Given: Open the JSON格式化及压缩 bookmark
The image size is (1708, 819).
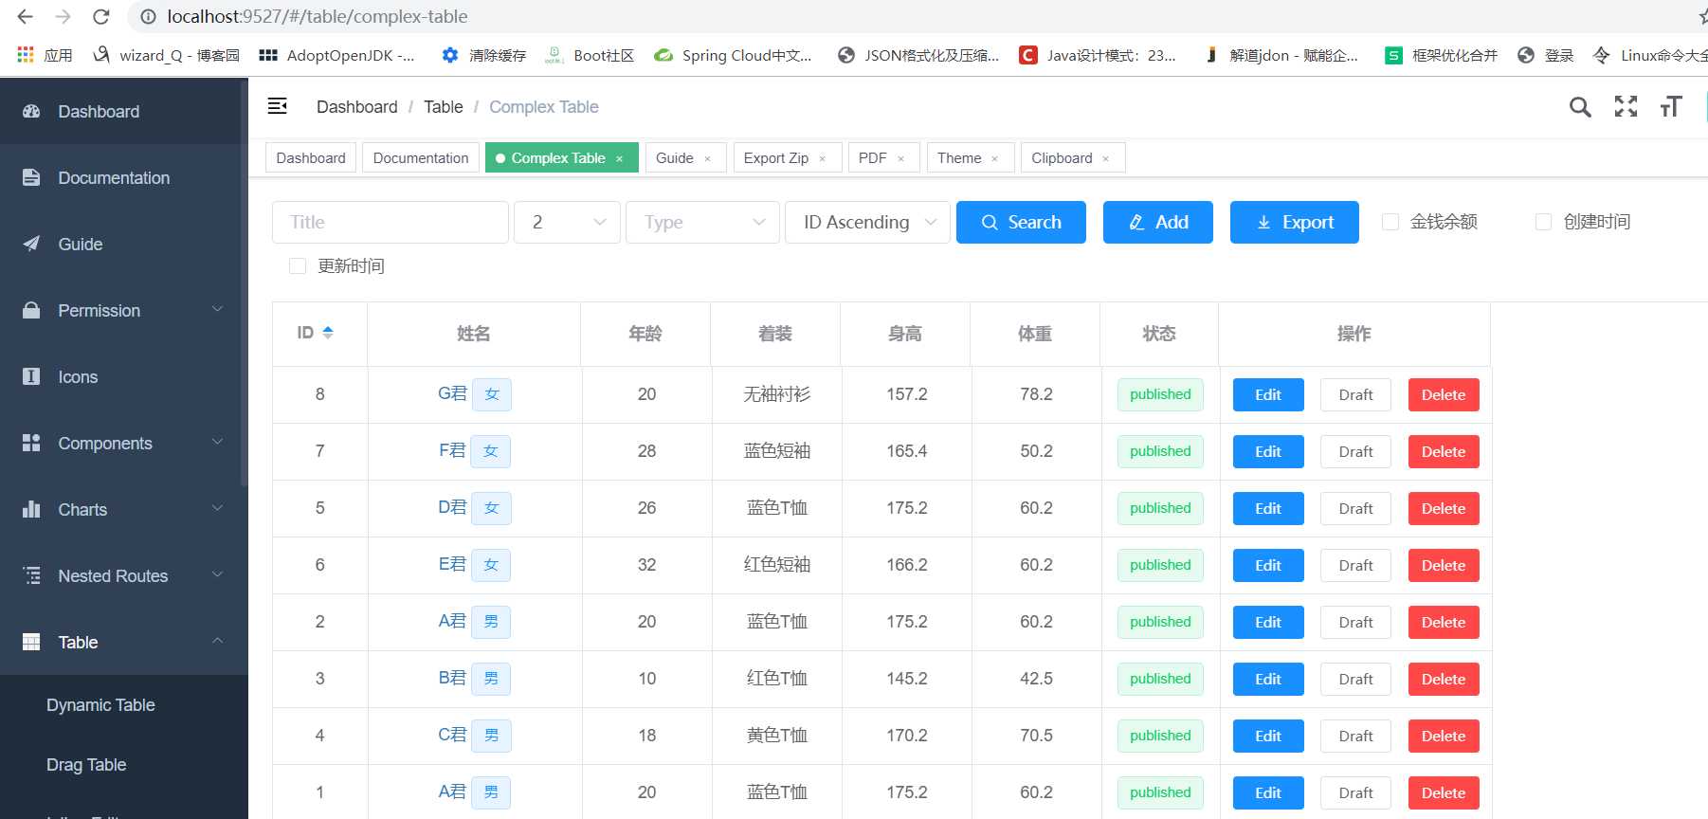Looking at the screenshot, I should coord(918,55).
